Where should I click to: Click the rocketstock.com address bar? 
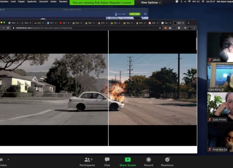[x=85, y=28]
